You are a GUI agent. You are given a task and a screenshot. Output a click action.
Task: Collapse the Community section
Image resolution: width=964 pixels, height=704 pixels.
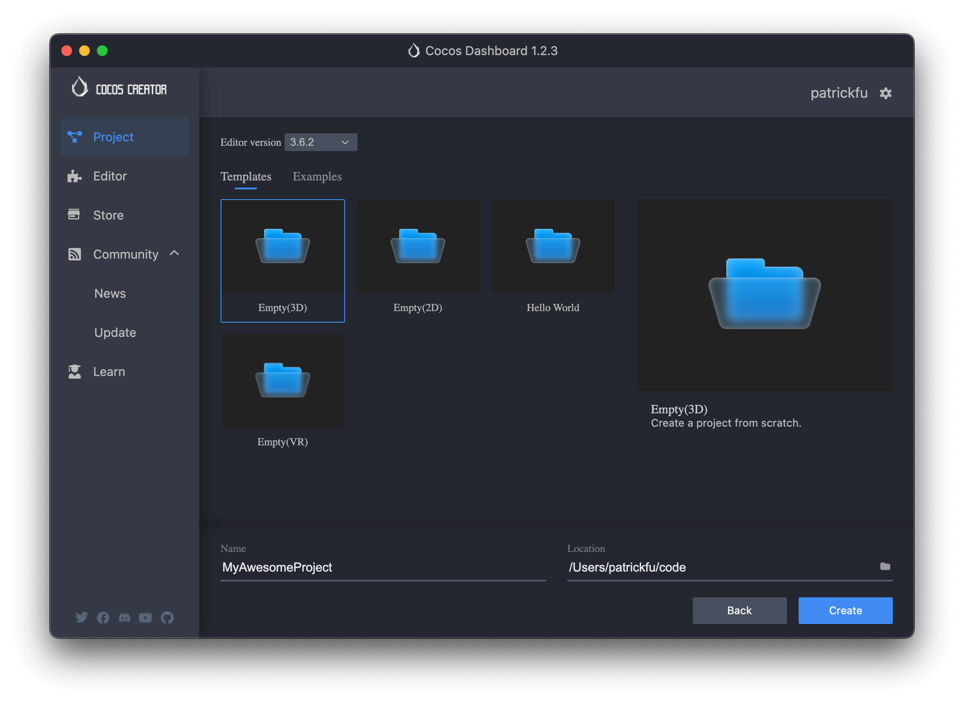tap(174, 254)
